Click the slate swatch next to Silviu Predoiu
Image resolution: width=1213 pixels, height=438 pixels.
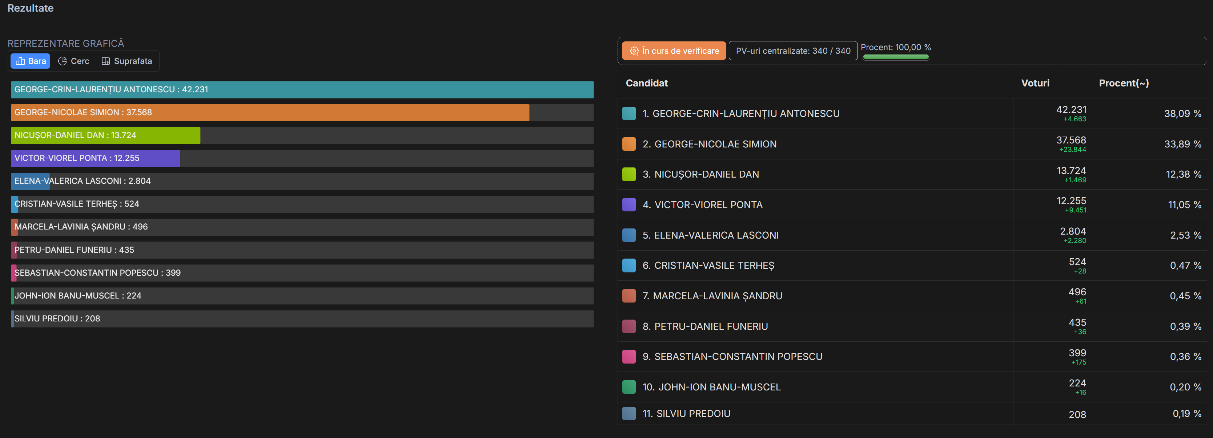coord(629,414)
